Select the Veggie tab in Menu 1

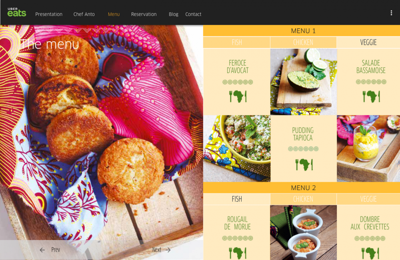(368, 42)
